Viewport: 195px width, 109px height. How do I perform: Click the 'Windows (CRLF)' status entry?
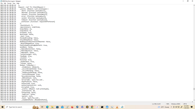point(176,104)
